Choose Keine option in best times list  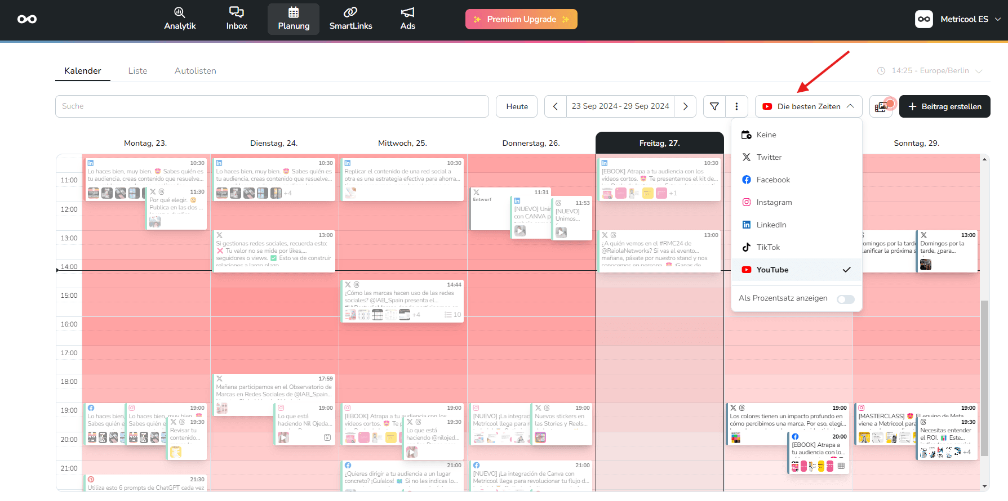[x=797, y=135]
